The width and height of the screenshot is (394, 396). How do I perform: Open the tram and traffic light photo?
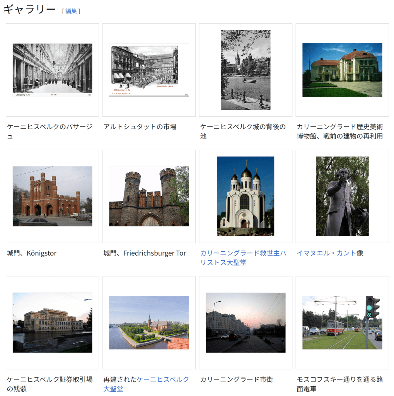click(x=342, y=323)
